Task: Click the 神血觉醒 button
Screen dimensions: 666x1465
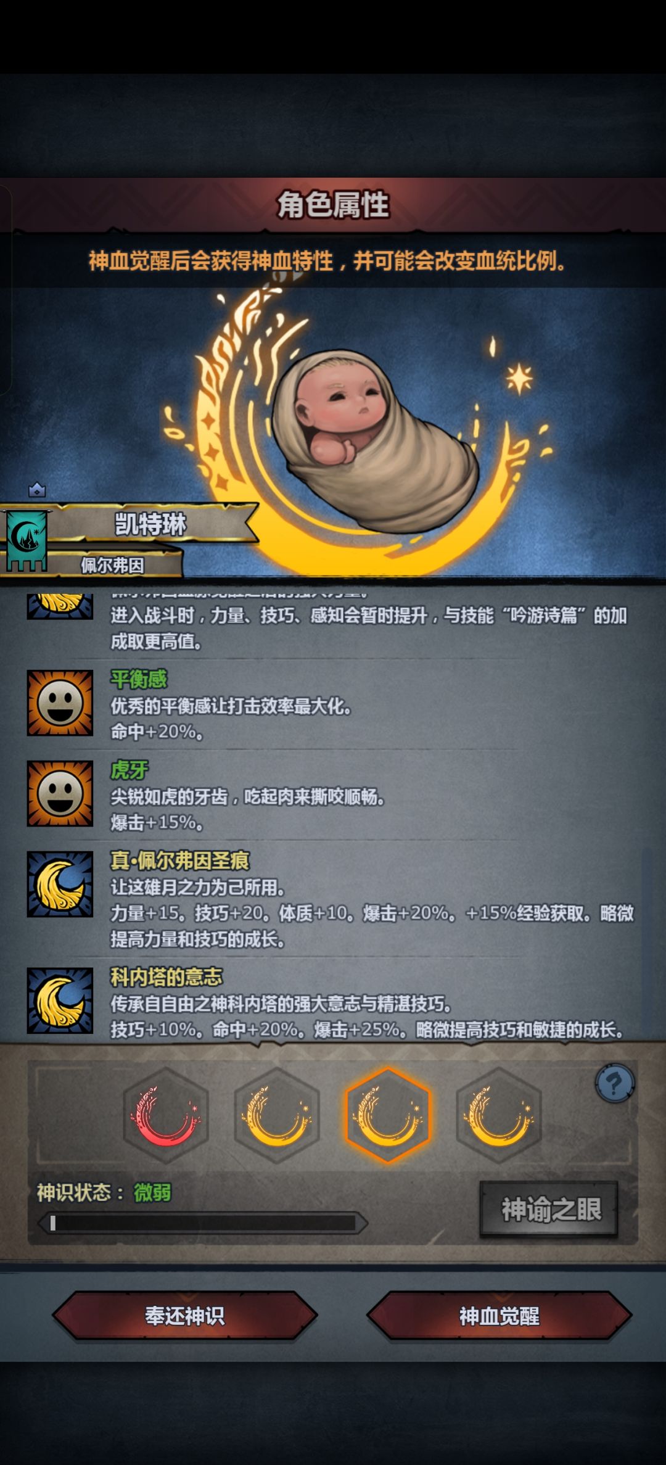Action: (499, 1316)
